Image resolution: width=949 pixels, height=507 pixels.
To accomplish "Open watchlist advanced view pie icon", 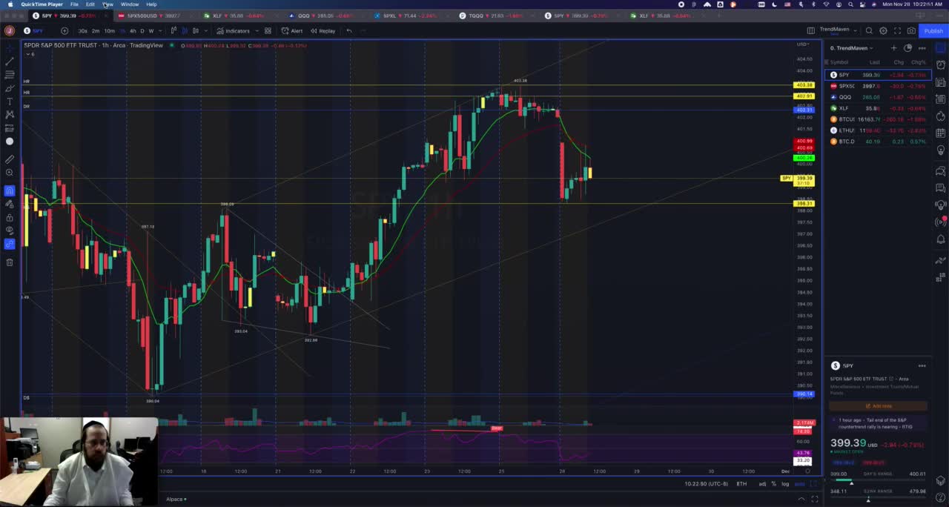I will [907, 48].
